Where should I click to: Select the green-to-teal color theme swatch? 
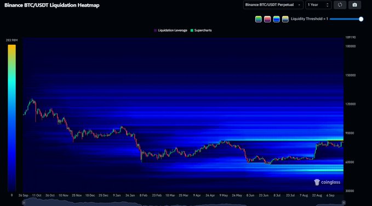click(x=259, y=19)
